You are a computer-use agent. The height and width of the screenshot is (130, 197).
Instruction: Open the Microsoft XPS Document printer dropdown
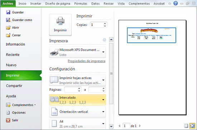pyautogui.click(x=77, y=52)
